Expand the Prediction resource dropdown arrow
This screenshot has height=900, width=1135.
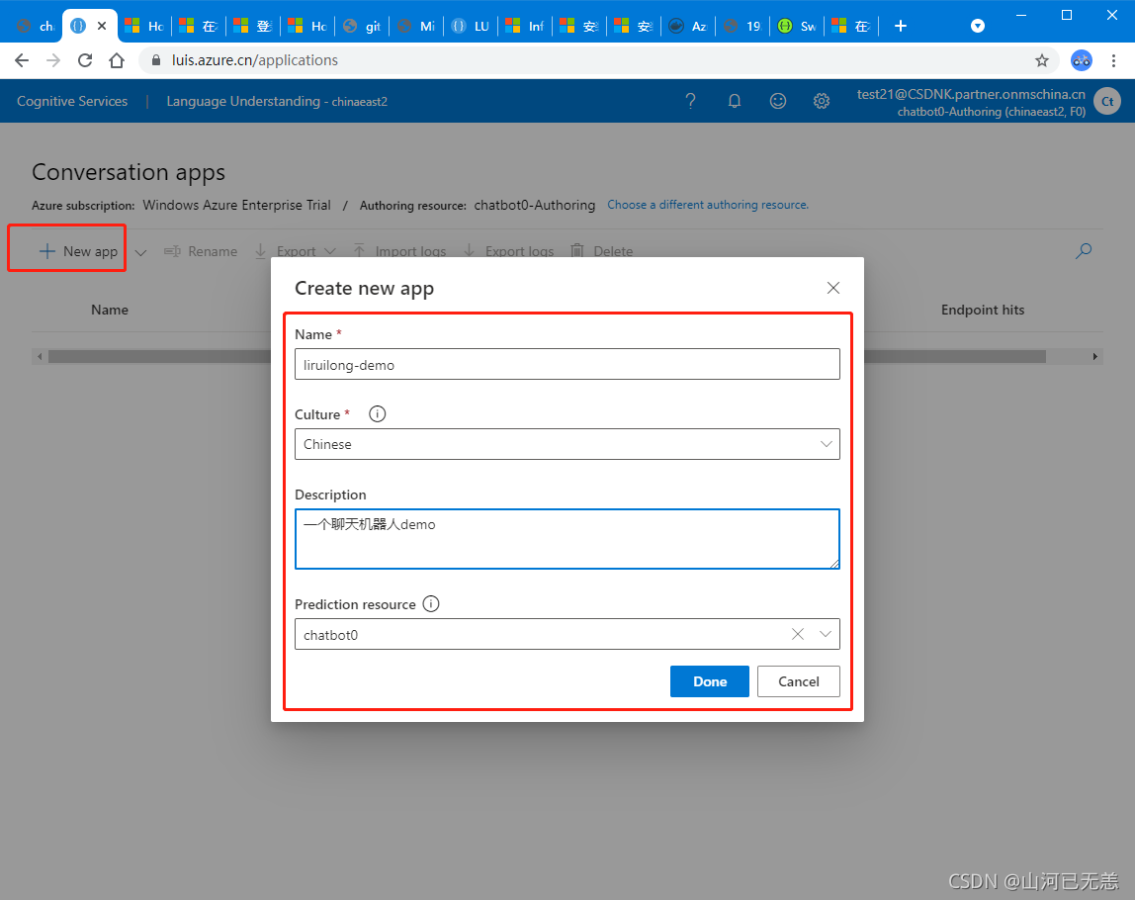(826, 634)
